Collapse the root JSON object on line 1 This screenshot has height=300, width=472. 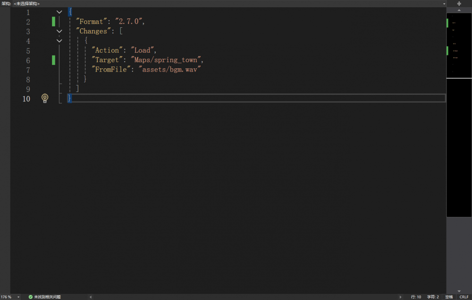tap(59, 12)
